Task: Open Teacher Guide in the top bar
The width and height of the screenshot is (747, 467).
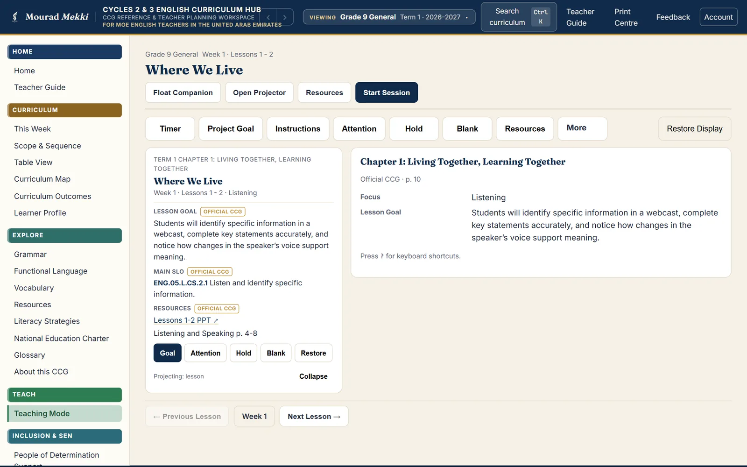Action: click(580, 17)
